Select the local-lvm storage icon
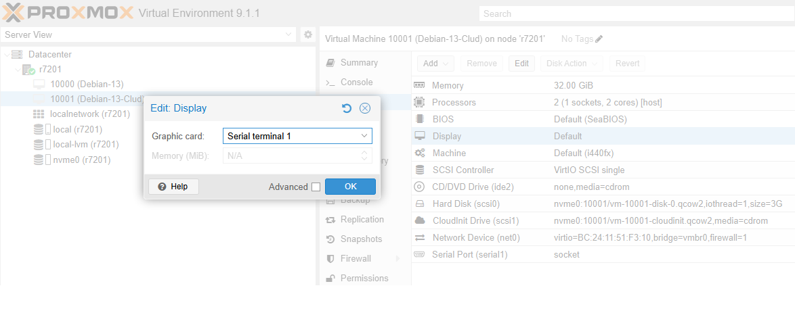The height and width of the screenshot is (311, 795). click(x=39, y=144)
